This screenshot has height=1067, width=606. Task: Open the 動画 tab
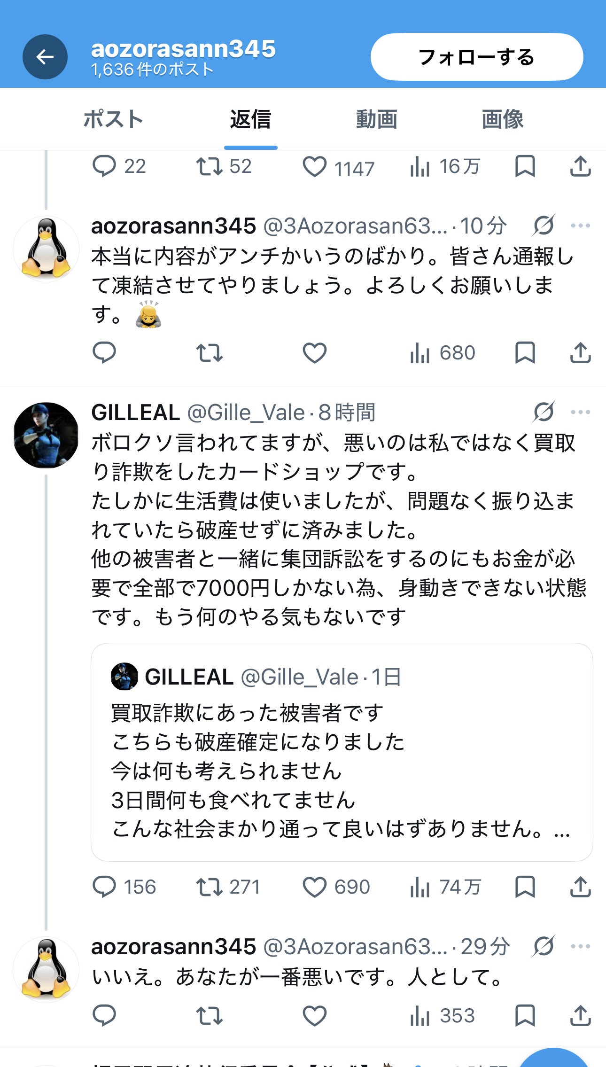coord(377,119)
